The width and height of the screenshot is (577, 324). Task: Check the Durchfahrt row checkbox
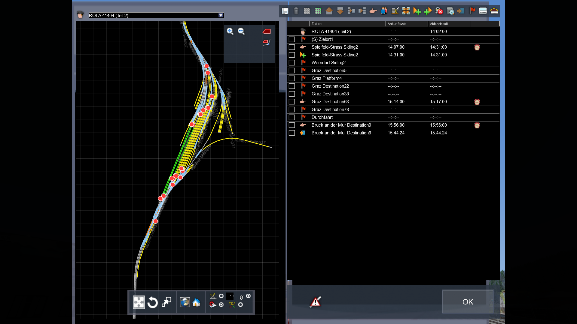292,117
